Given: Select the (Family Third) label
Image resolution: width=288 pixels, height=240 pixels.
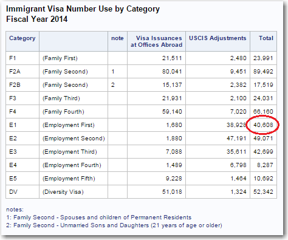Looking at the screenshot, I should click(61, 98).
